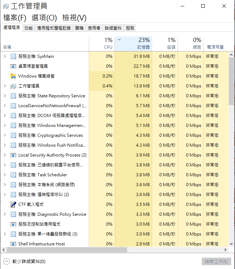235x269 pixels.
Task: Select the 0.4% CPU value cell
Action: coord(102,86)
